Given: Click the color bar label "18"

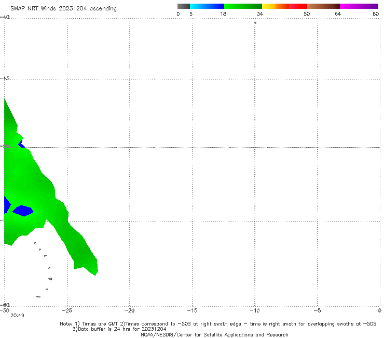Looking at the screenshot, I should point(223,14).
